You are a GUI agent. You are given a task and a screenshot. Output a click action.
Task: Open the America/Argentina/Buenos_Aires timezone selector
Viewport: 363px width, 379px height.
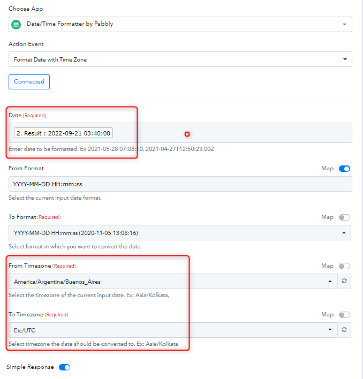click(173, 282)
